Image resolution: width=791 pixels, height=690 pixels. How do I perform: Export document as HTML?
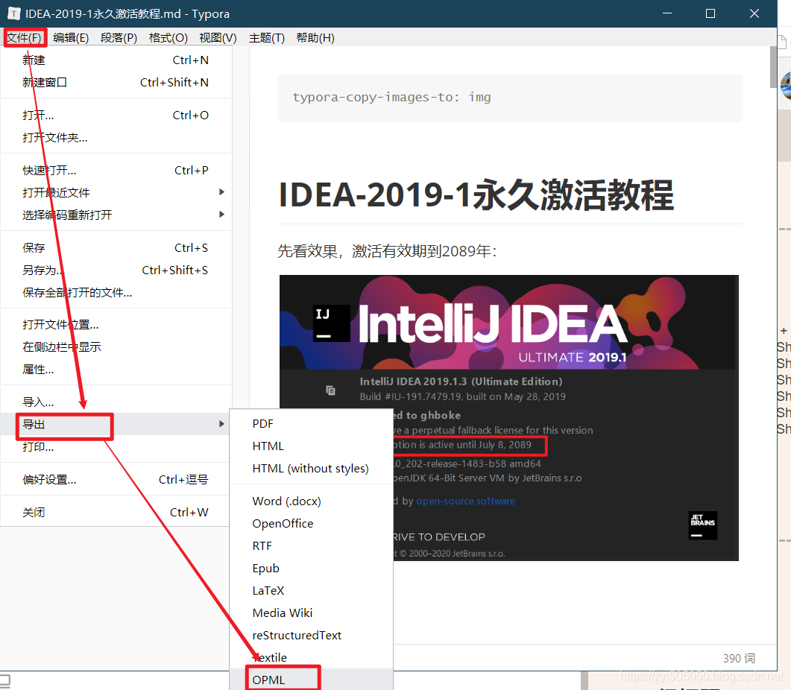[311, 446]
